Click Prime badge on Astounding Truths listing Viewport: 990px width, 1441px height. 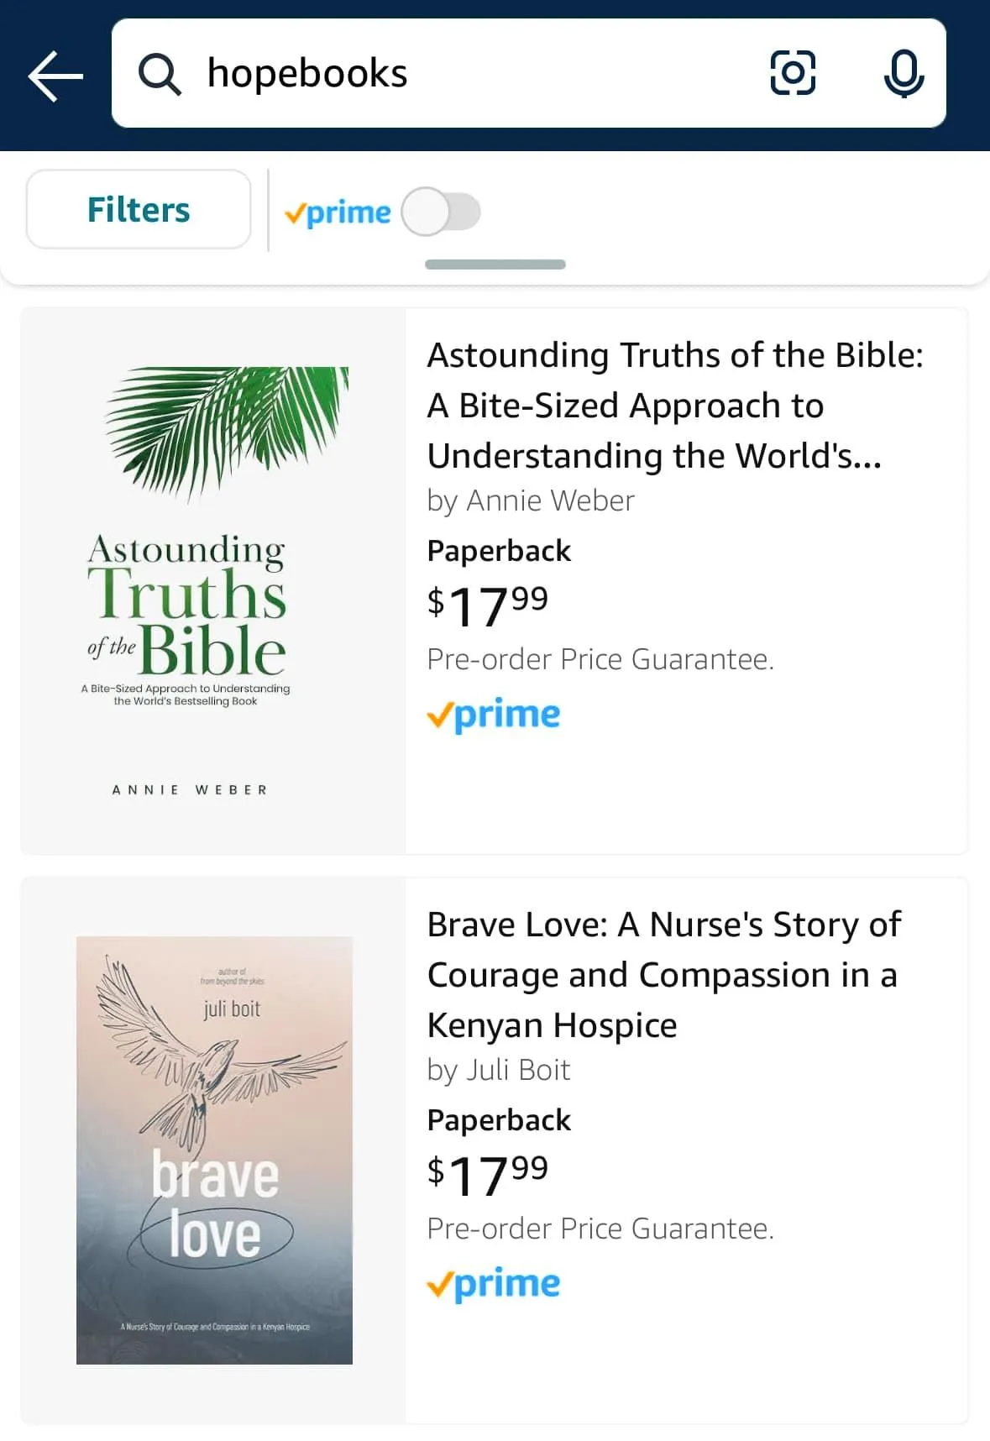click(x=494, y=715)
